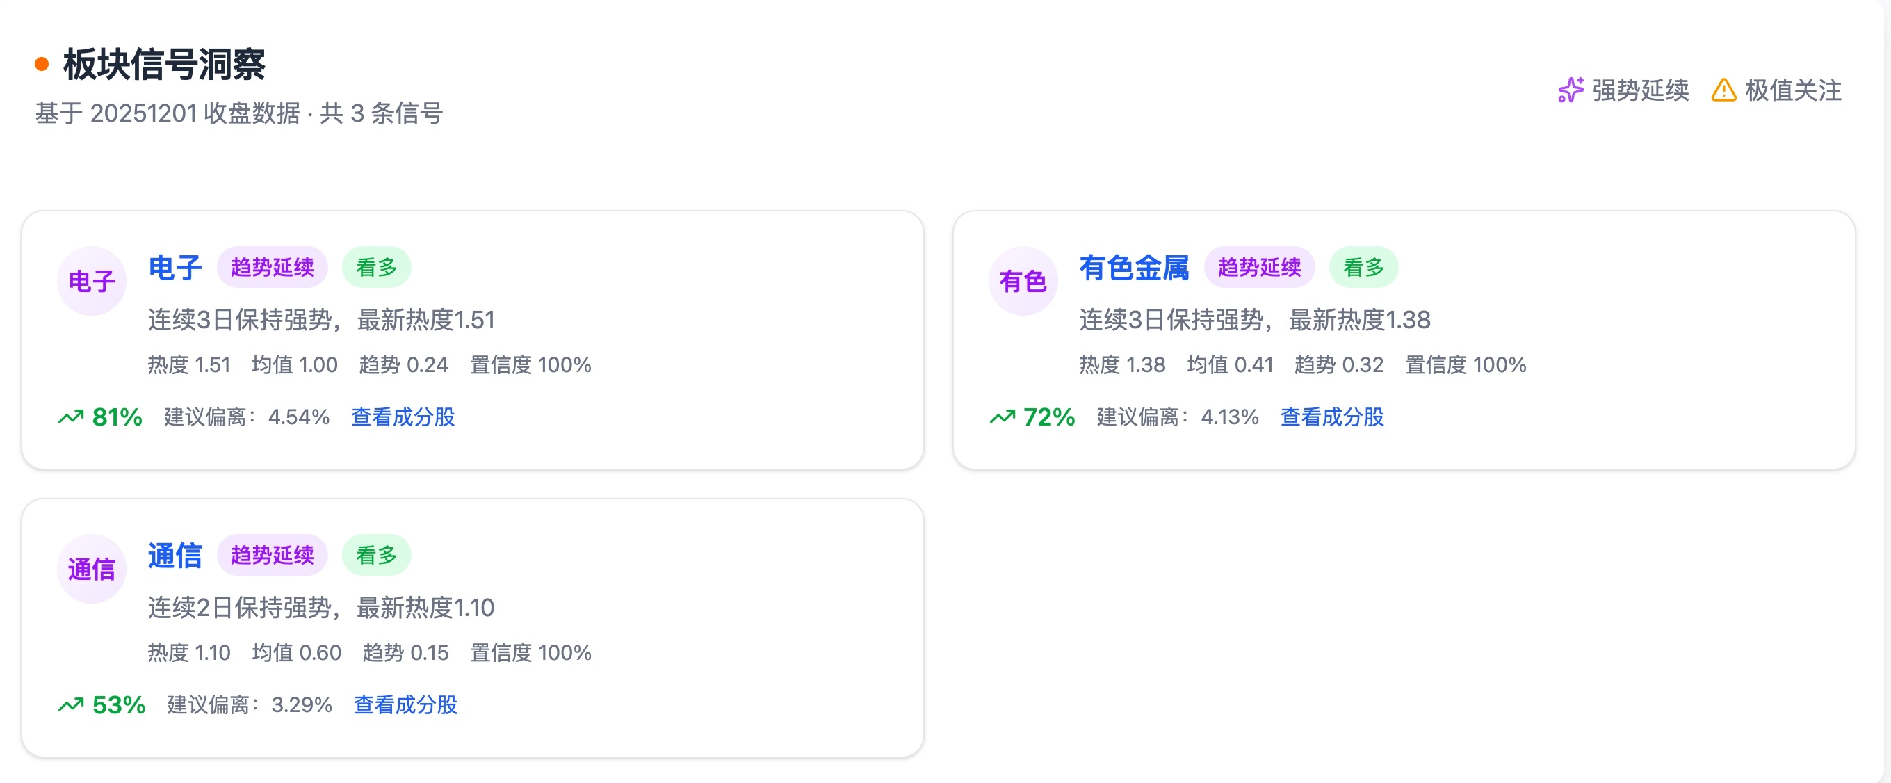
Task: Click the upward trend arrow beside 81%
Action: pos(71,417)
